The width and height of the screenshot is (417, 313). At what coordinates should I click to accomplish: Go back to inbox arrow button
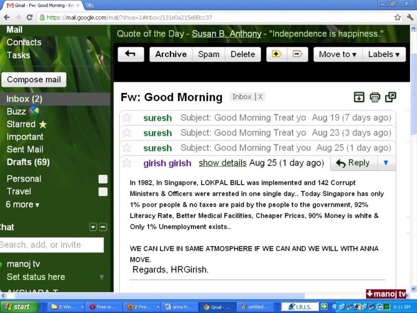(131, 54)
